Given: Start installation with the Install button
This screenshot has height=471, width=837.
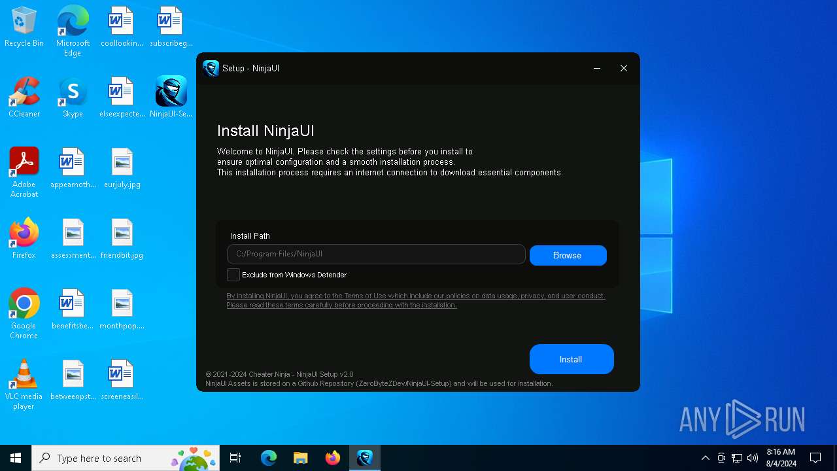Looking at the screenshot, I should pos(572,359).
